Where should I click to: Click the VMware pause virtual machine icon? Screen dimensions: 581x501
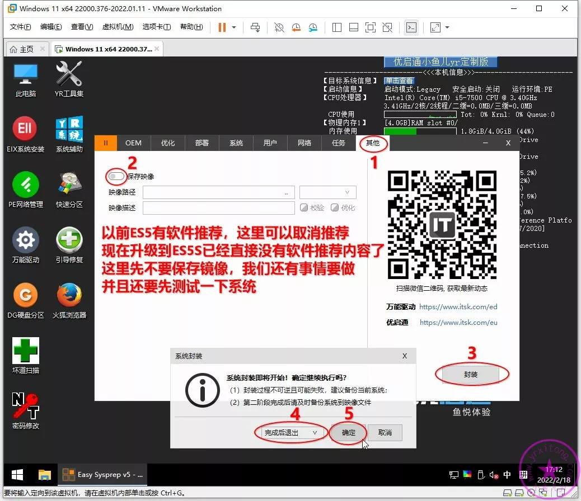[x=222, y=27]
